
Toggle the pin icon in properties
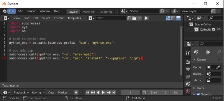pyautogui.click(x=219, y=52)
